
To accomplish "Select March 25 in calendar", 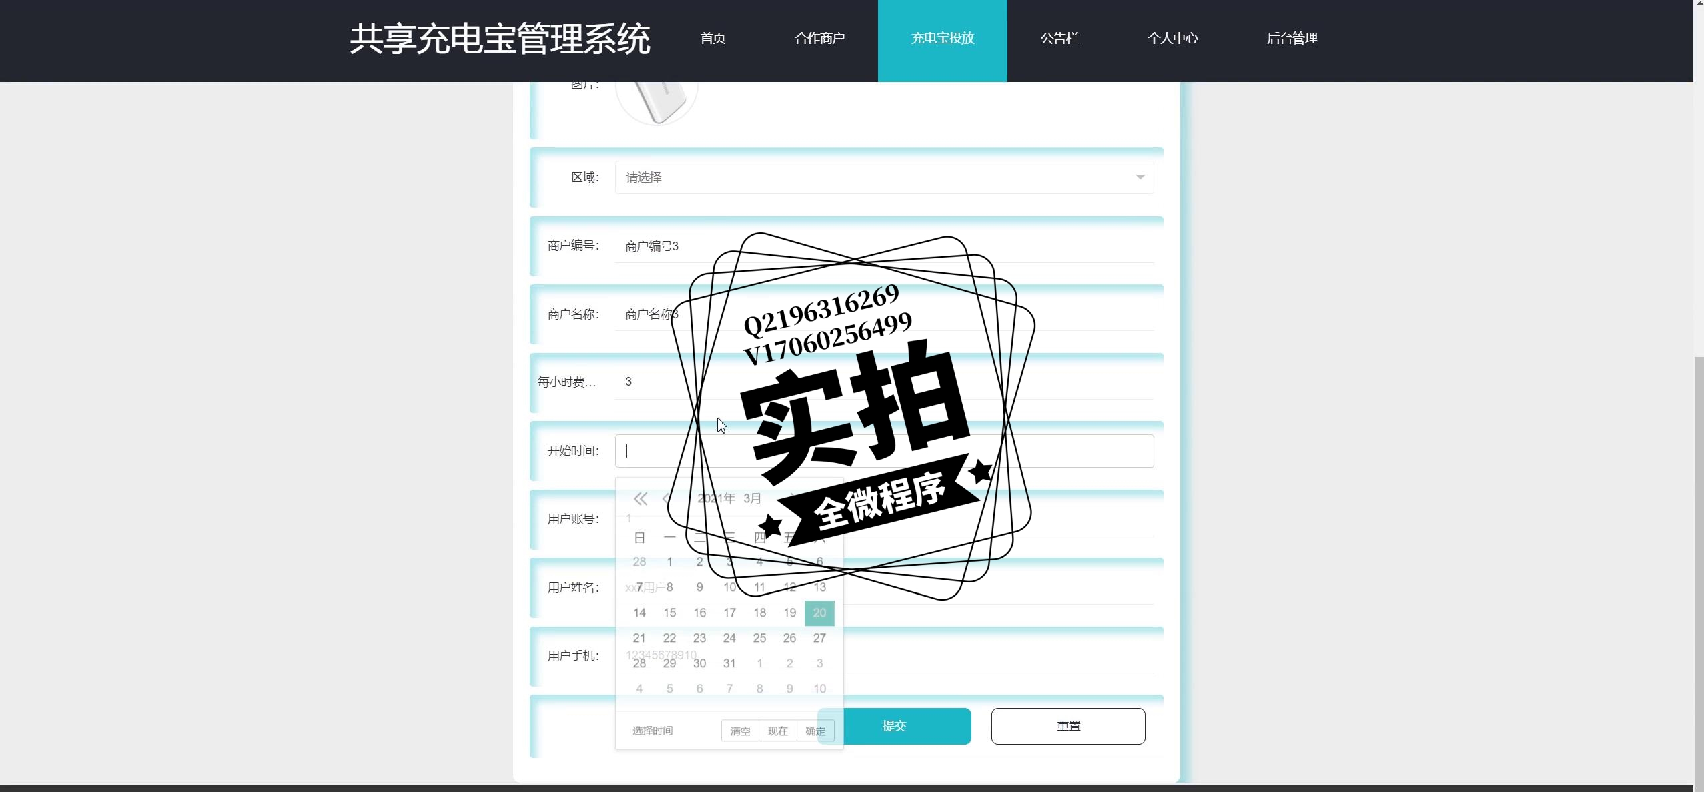I will (x=759, y=639).
